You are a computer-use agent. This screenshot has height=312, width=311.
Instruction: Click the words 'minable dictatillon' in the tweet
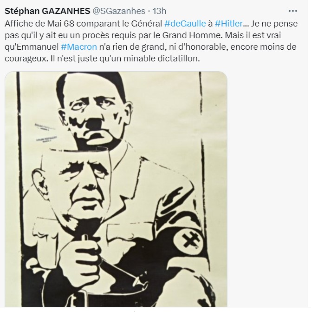(162, 59)
